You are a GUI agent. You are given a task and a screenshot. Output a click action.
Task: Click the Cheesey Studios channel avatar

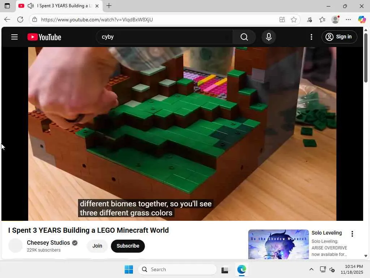coord(15,246)
